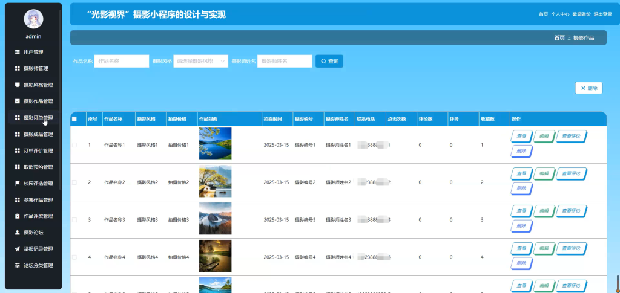Click the 参赛作品管理 grid icon
The image size is (620, 293).
click(17, 200)
